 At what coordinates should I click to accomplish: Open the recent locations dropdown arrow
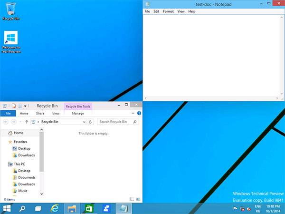point(20,122)
